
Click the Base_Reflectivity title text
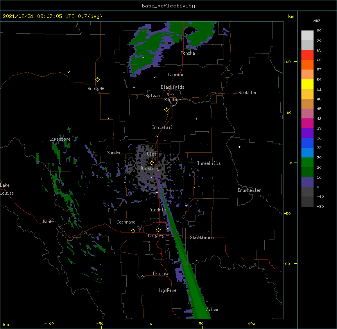tap(168, 6)
